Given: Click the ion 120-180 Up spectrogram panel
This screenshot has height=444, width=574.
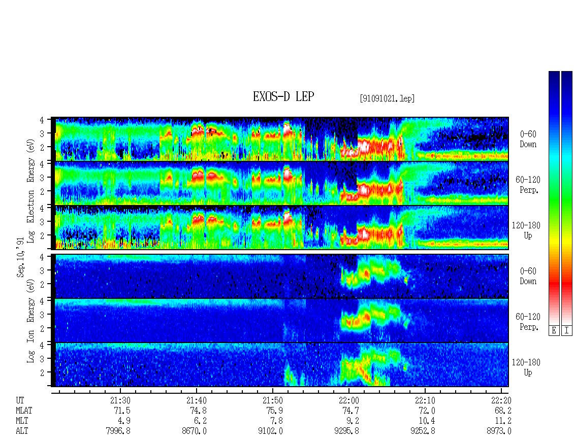Looking at the screenshot, I should point(280,365).
